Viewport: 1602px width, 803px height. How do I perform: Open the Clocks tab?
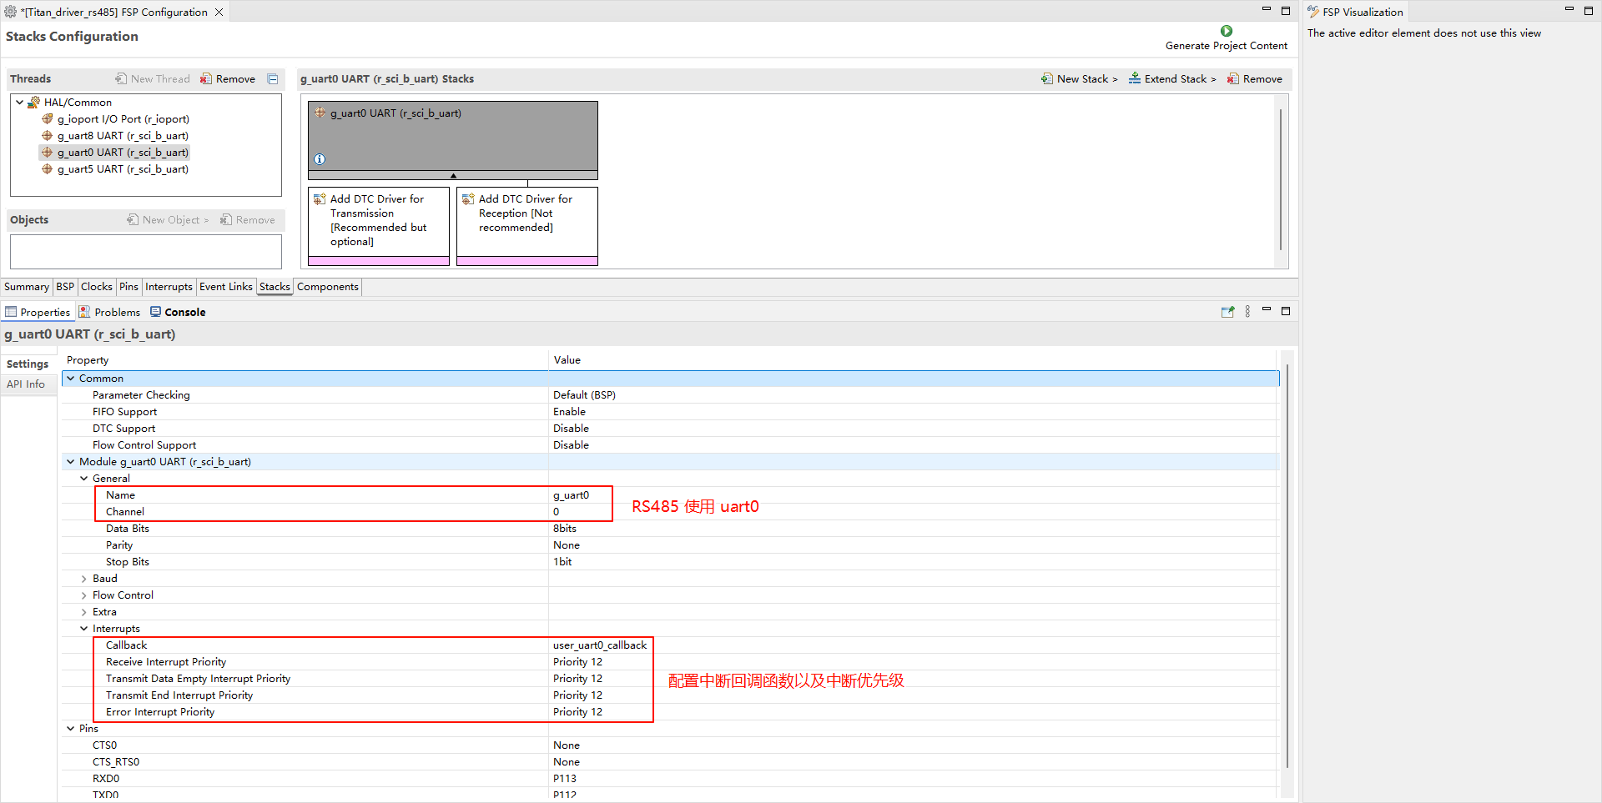click(x=97, y=287)
